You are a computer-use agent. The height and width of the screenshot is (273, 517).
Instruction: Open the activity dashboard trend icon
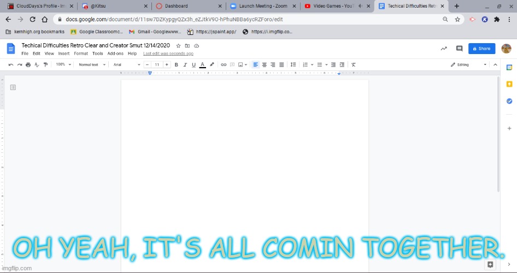coord(444,49)
